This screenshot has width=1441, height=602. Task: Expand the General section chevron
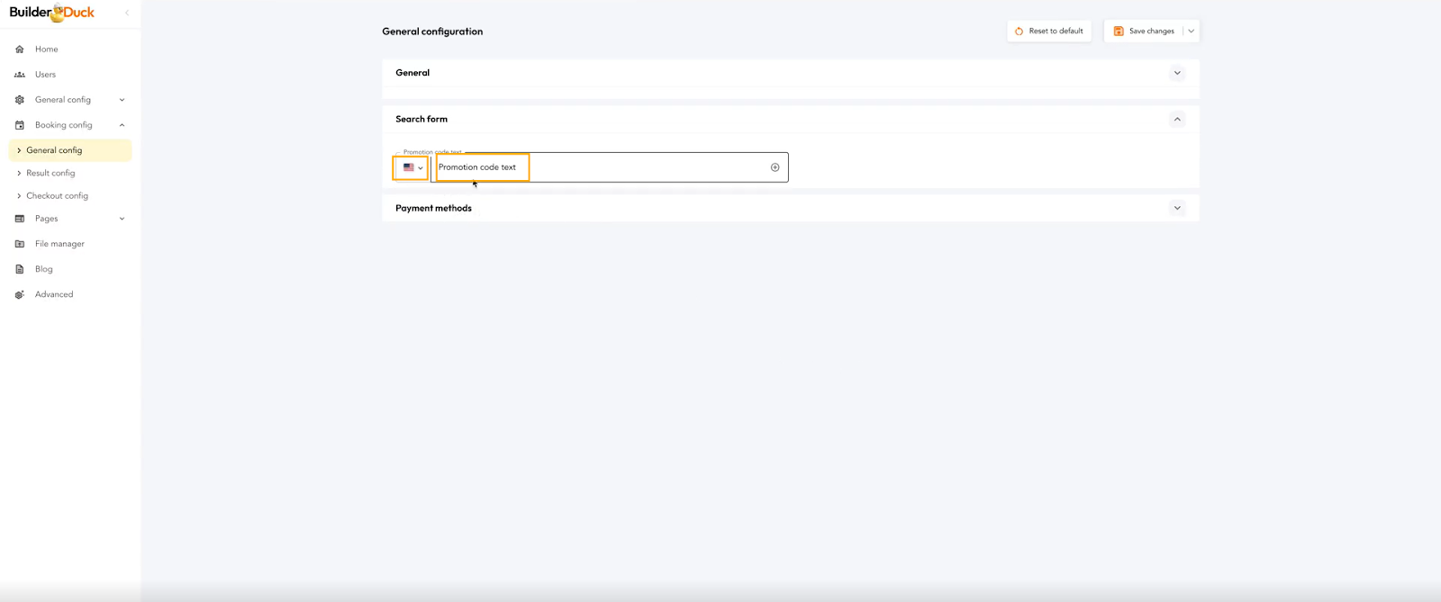click(x=1176, y=73)
